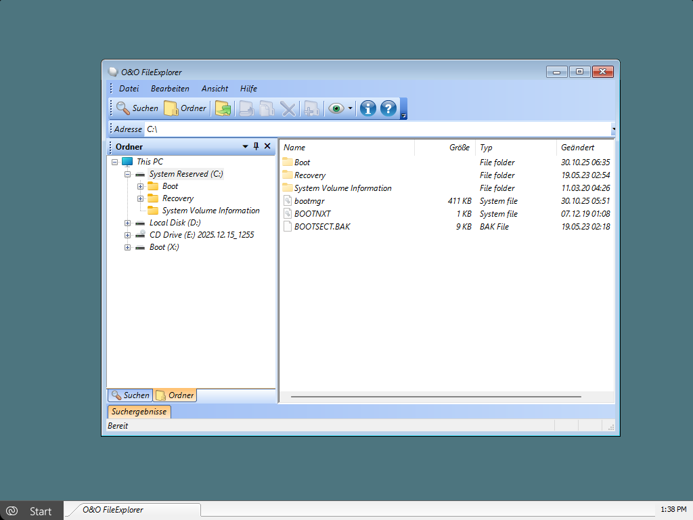Close the Ordner side panel

[x=267, y=146]
